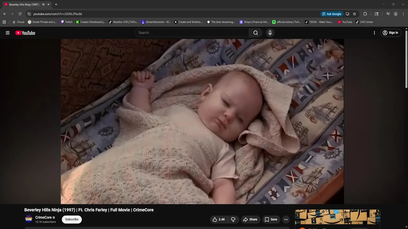Start voice search with the microphone
Image resolution: width=408 pixels, height=229 pixels.
point(270,33)
